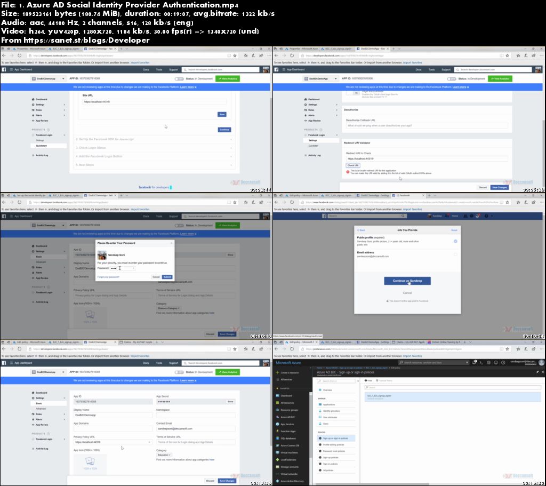Expand step 3 Check Login Status

tap(154, 148)
